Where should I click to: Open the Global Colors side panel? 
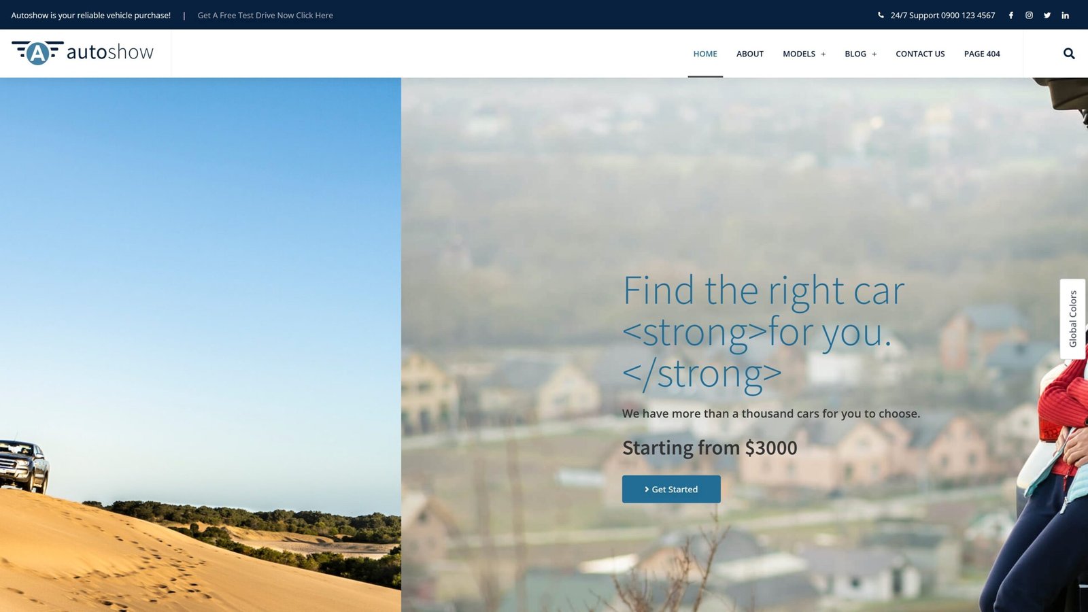point(1073,319)
